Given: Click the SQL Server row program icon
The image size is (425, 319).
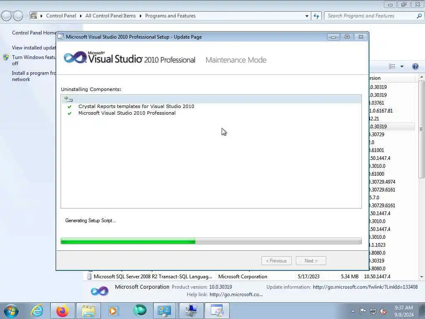Looking at the screenshot, I should (x=90, y=276).
